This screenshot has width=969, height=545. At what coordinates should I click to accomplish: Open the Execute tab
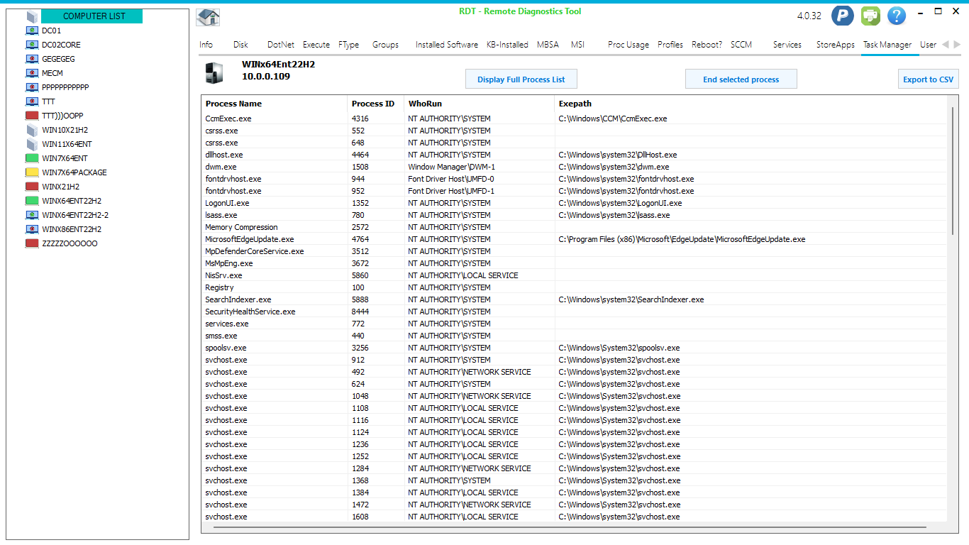[x=316, y=45]
